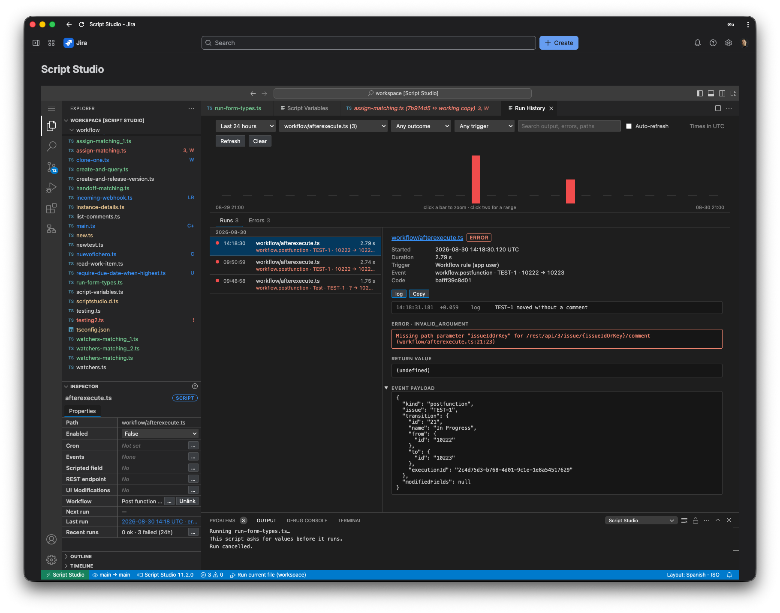Click the Create button in Jira
This screenshot has width=780, height=613.
point(559,43)
